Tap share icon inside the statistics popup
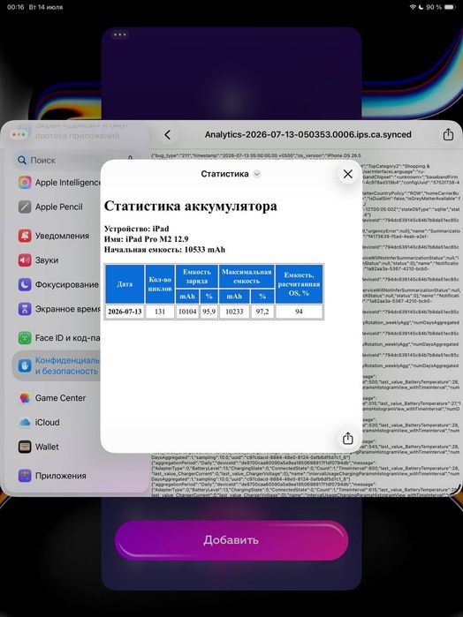 (x=347, y=439)
